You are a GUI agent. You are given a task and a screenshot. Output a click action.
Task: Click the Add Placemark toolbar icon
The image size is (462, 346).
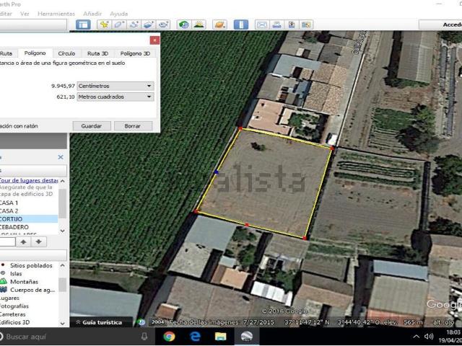pos(104,25)
